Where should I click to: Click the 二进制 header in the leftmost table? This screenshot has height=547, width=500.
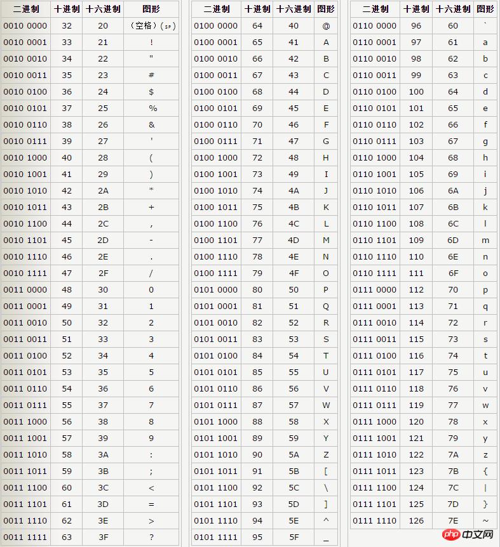25,9
